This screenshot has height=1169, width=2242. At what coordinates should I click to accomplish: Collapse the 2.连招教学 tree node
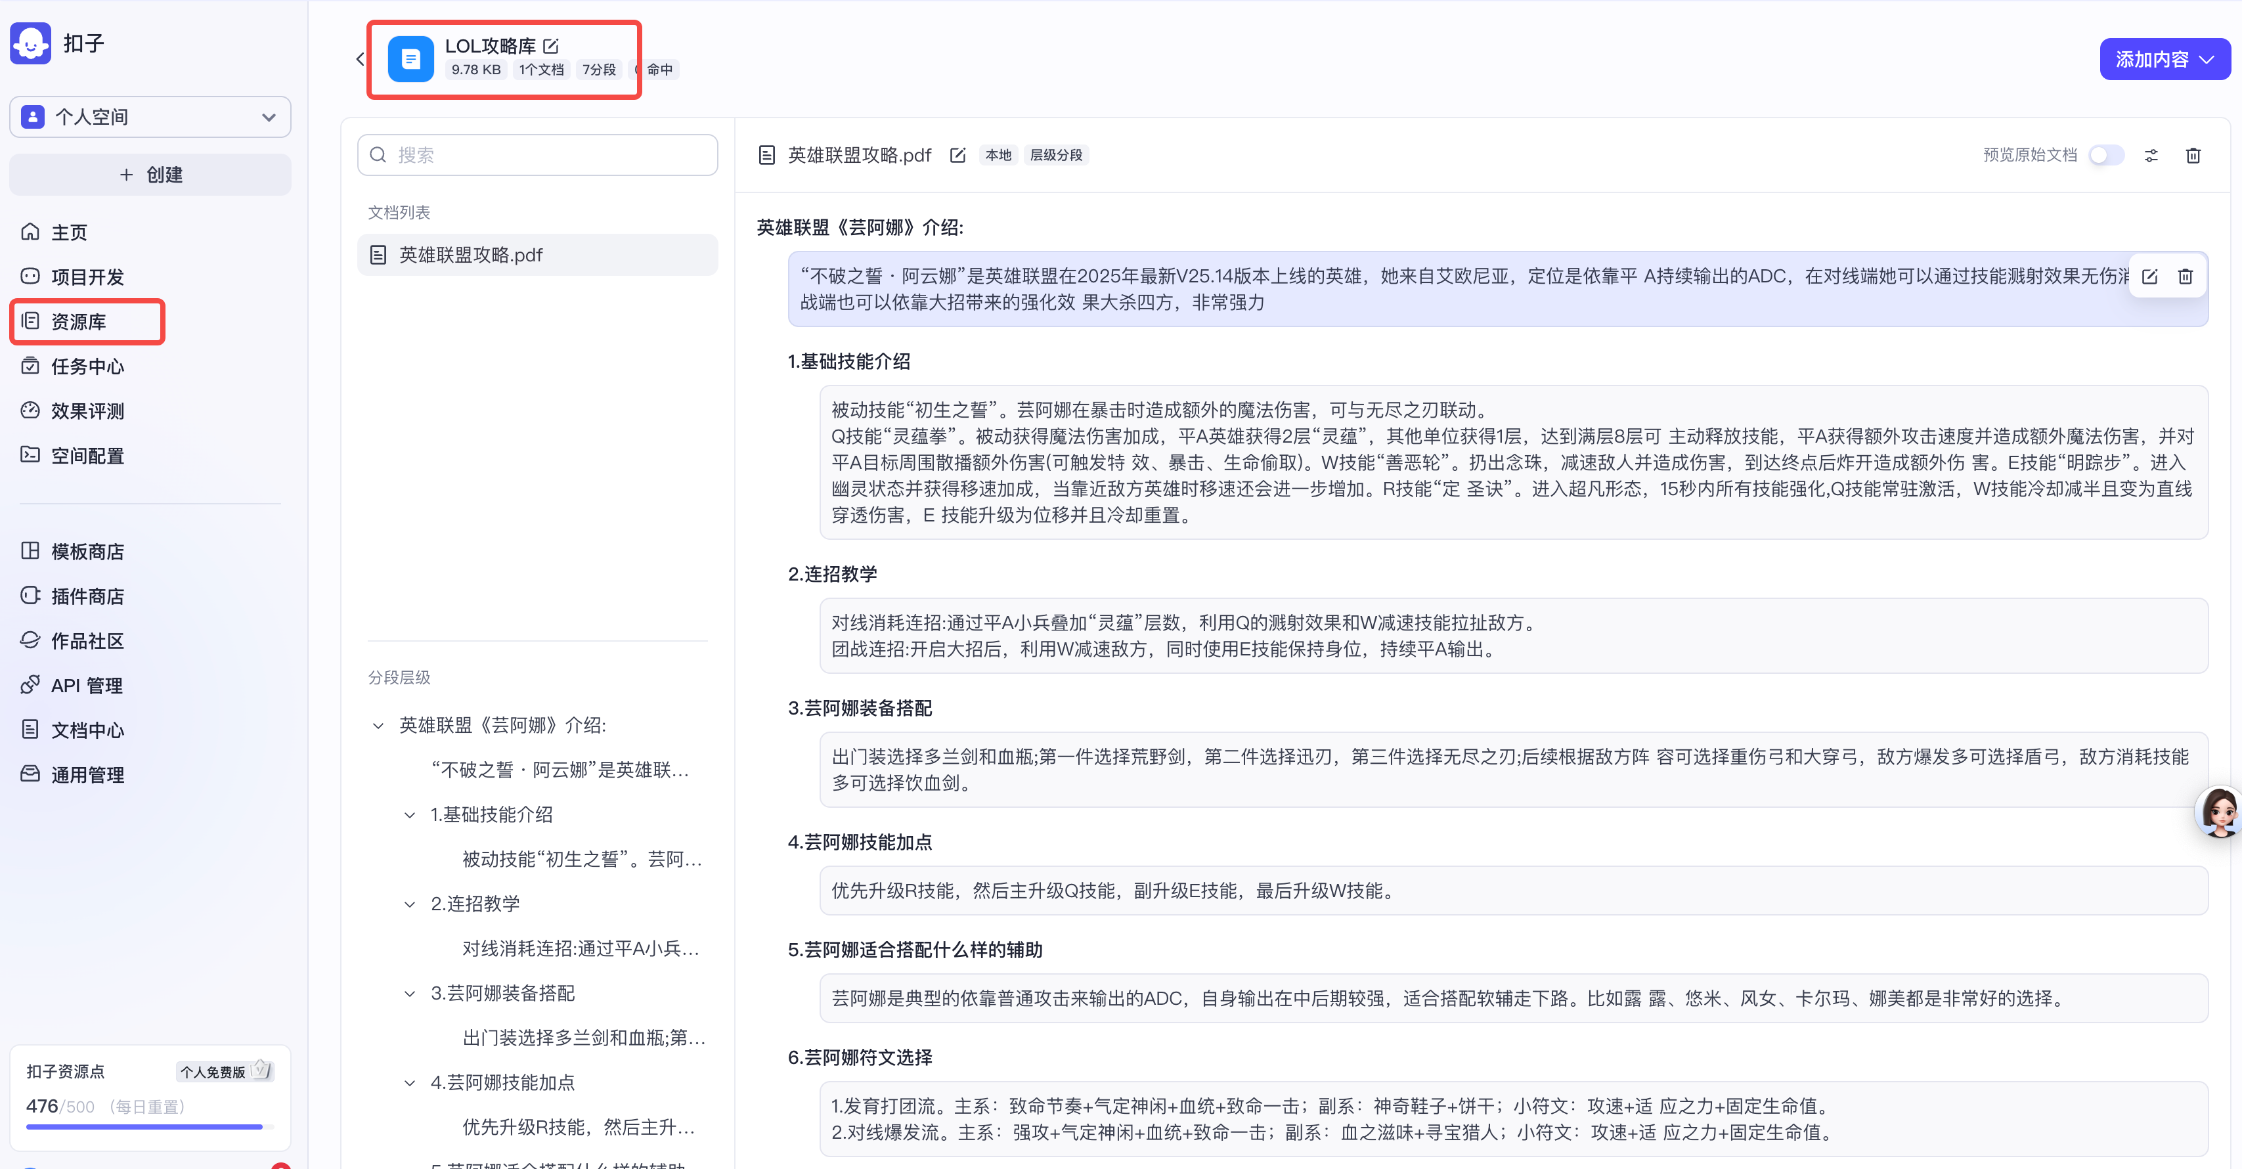point(409,904)
